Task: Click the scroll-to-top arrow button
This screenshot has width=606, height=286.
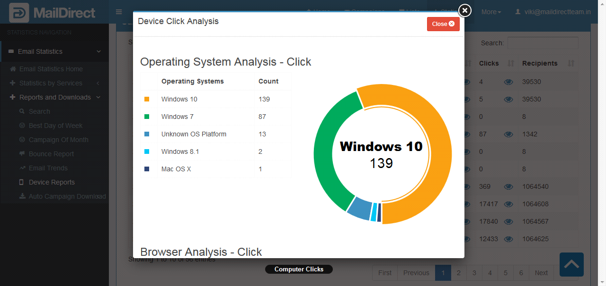Action: point(571,264)
